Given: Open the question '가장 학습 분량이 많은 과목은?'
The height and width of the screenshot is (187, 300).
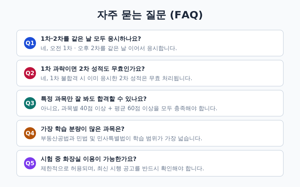Looking at the screenshot, I should click(x=82, y=129).
